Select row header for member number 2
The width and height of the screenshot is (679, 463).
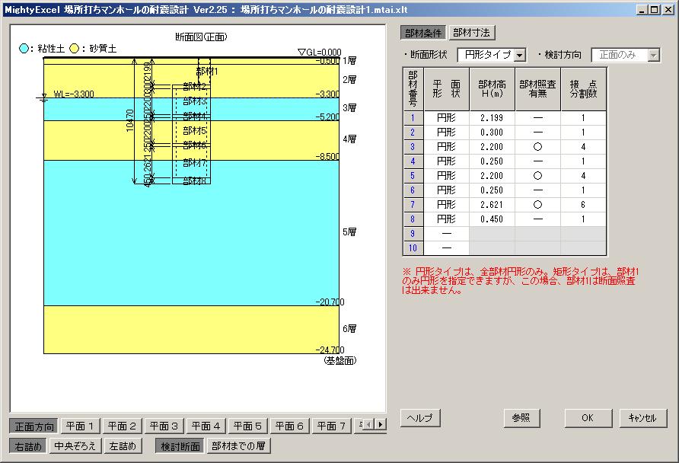[x=413, y=133]
